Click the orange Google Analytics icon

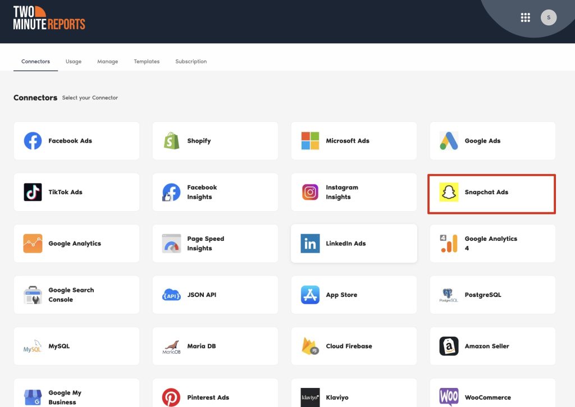click(x=33, y=244)
